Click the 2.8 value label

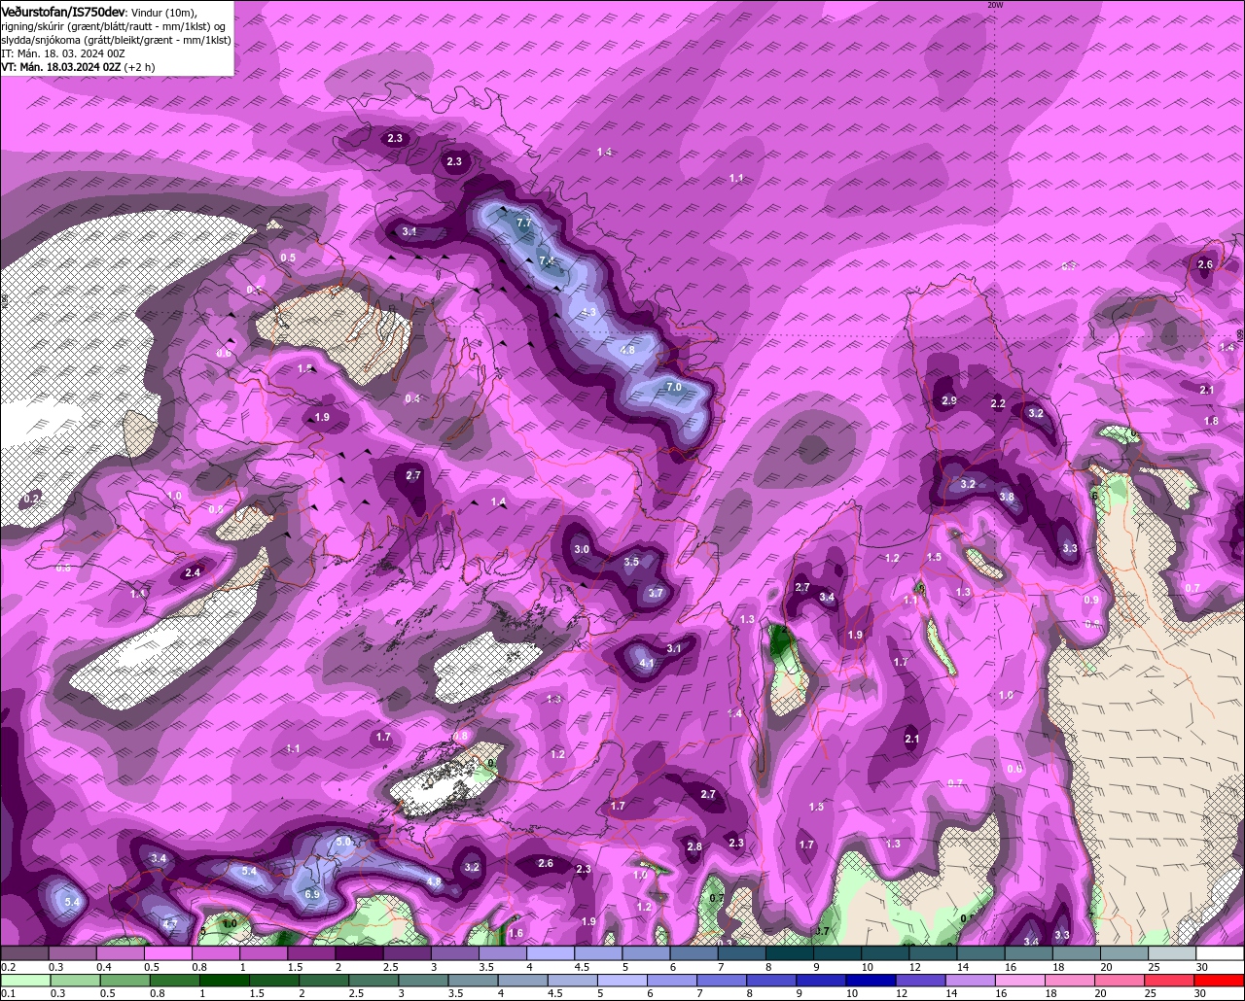pyautogui.click(x=694, y=846)
